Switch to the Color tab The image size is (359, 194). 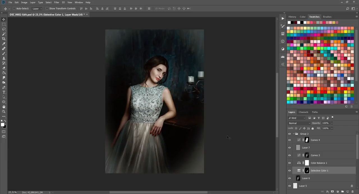[x=303, y=17]
